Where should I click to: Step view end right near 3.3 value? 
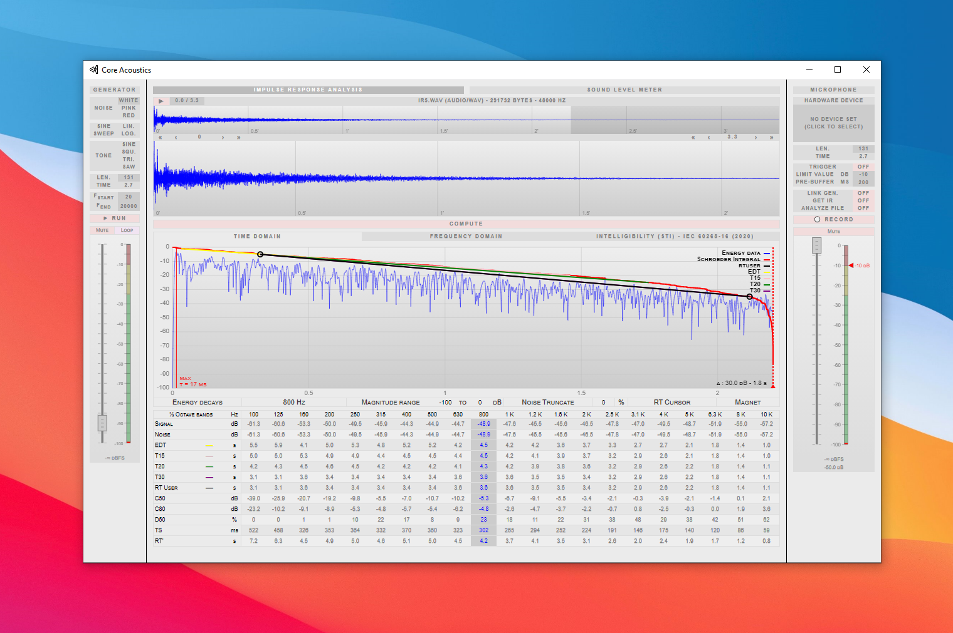(x=756, y=137)
